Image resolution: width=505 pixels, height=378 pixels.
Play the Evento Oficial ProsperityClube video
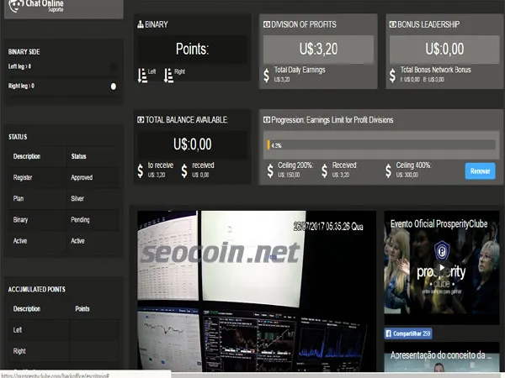(442, 267)
